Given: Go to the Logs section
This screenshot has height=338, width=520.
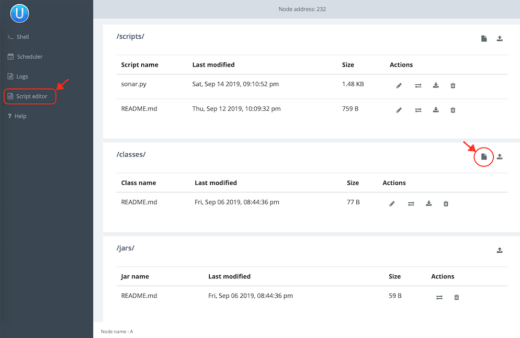Looking at the screenshot, I should coord(18,76).
